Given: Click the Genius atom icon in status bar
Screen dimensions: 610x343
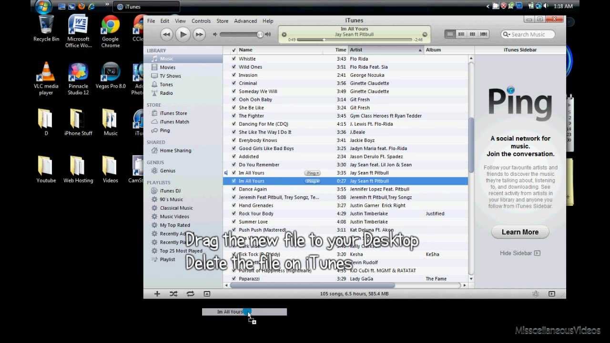Looking at the screenshot, I should 535,294.
